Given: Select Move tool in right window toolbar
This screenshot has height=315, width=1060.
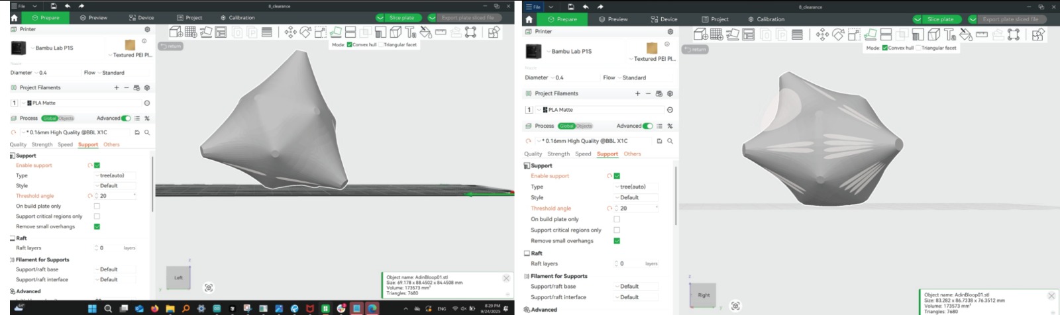Looking at the screenshot, I should (x=822, y=35).
